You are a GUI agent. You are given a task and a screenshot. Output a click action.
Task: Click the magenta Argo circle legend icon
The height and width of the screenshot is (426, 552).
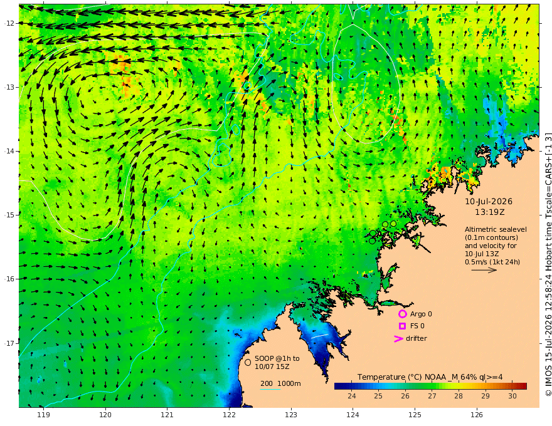coord(402,314)
